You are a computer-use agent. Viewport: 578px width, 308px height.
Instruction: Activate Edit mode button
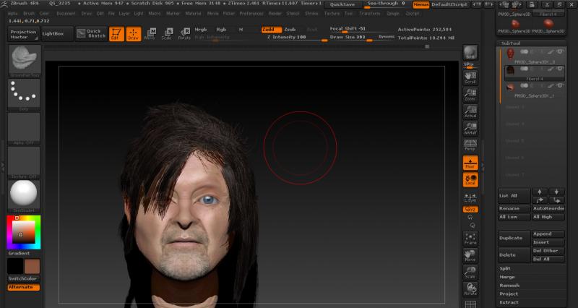116,33
